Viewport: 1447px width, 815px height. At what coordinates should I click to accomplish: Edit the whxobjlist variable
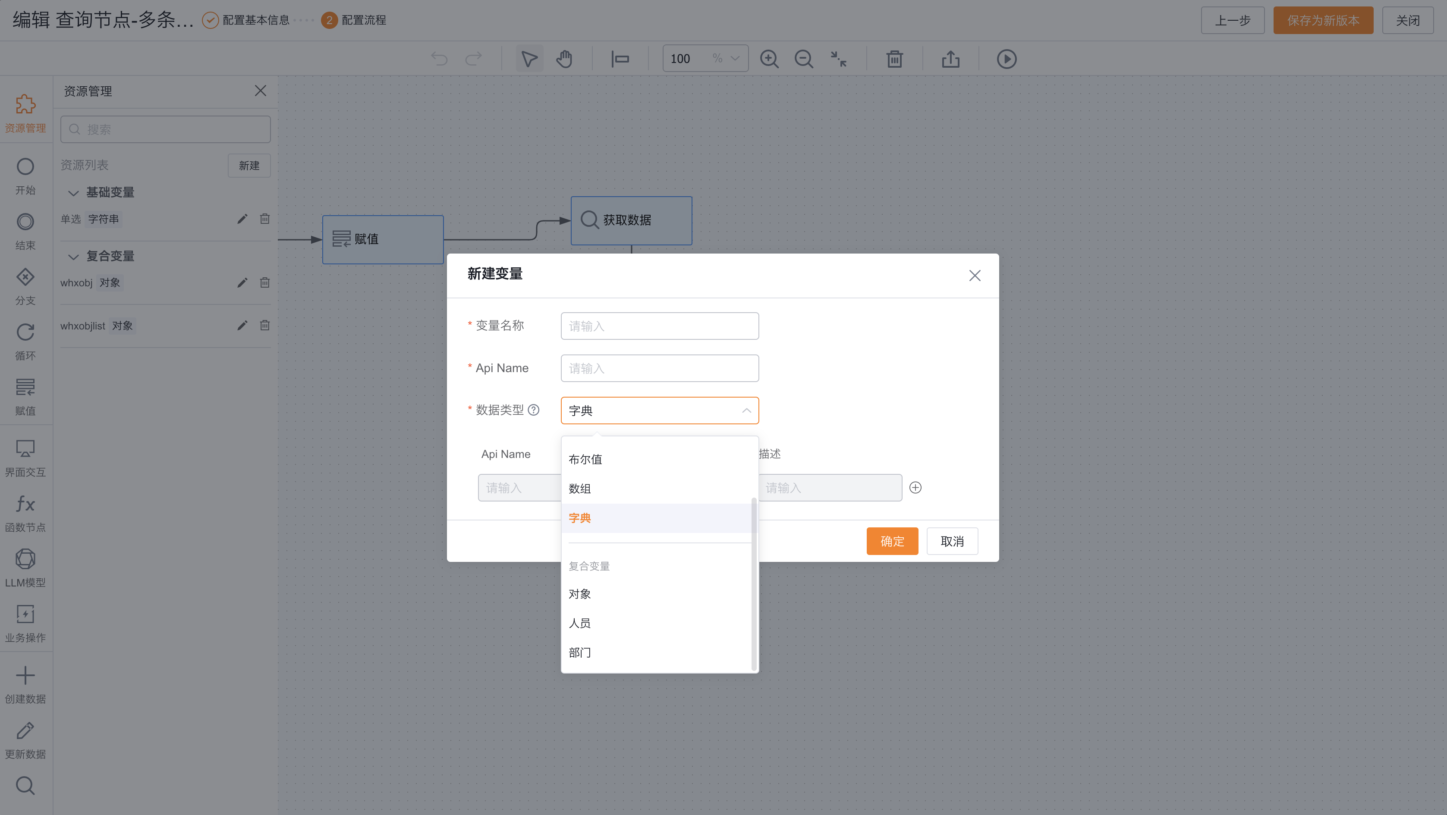point(242,326)
